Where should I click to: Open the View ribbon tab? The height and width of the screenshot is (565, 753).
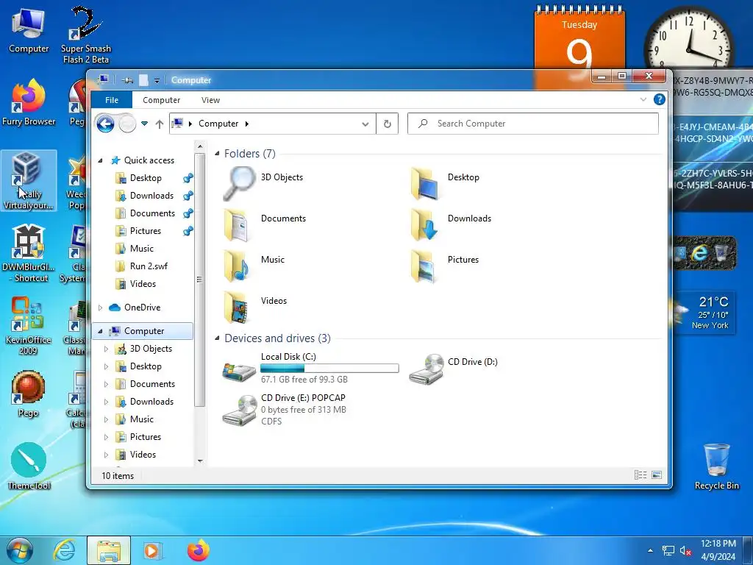pyautogui.click(x=210, y=100)
